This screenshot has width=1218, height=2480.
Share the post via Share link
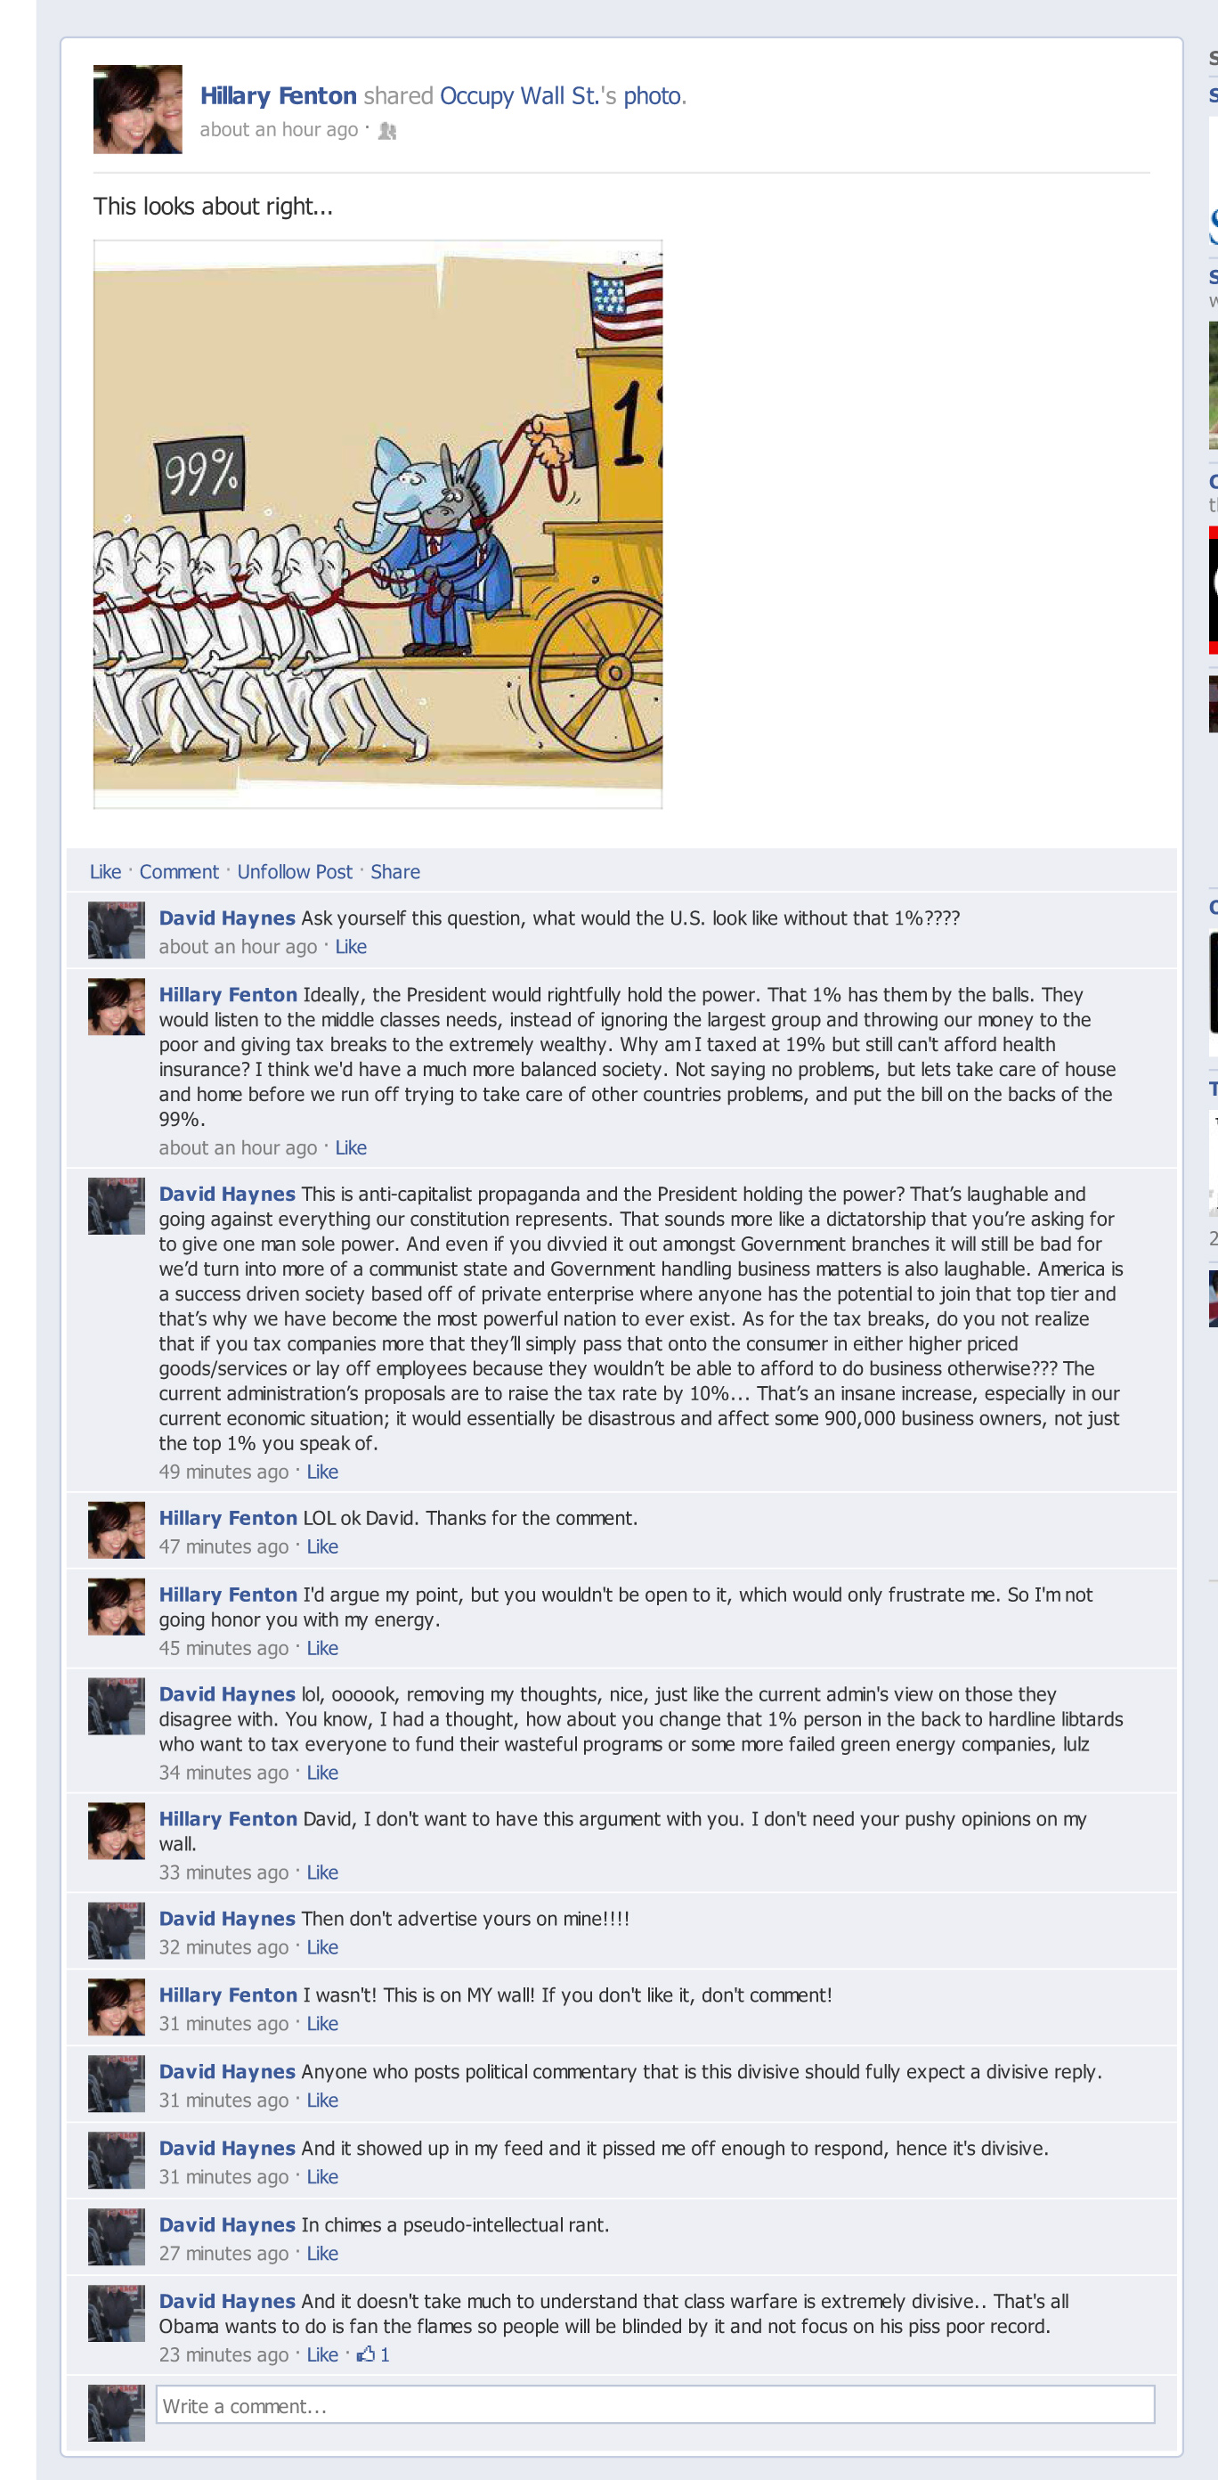click(395, 871)
